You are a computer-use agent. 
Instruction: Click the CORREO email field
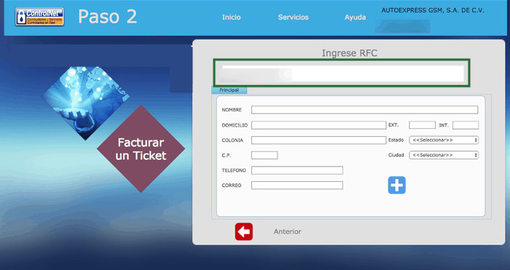[297, 185]
